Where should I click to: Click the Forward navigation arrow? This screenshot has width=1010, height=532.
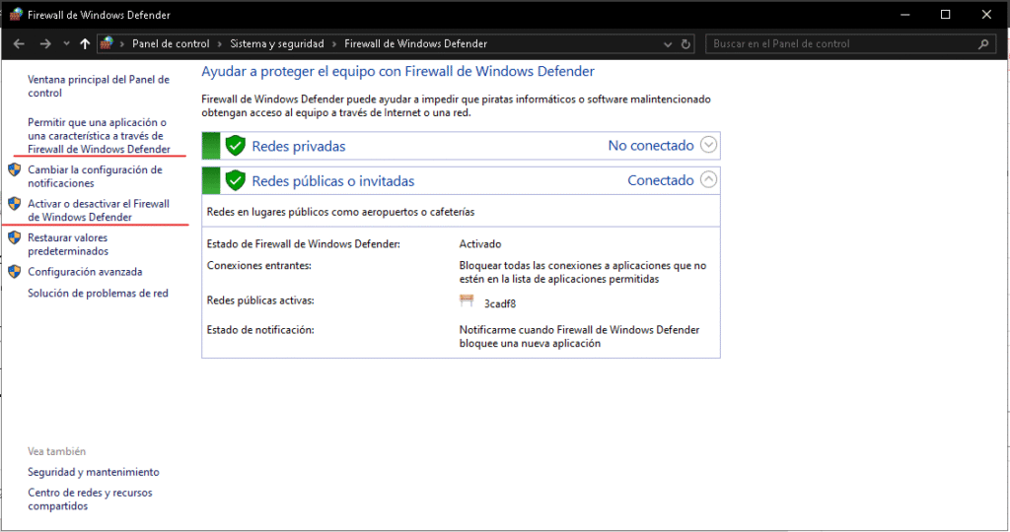[x=44, y=44]
